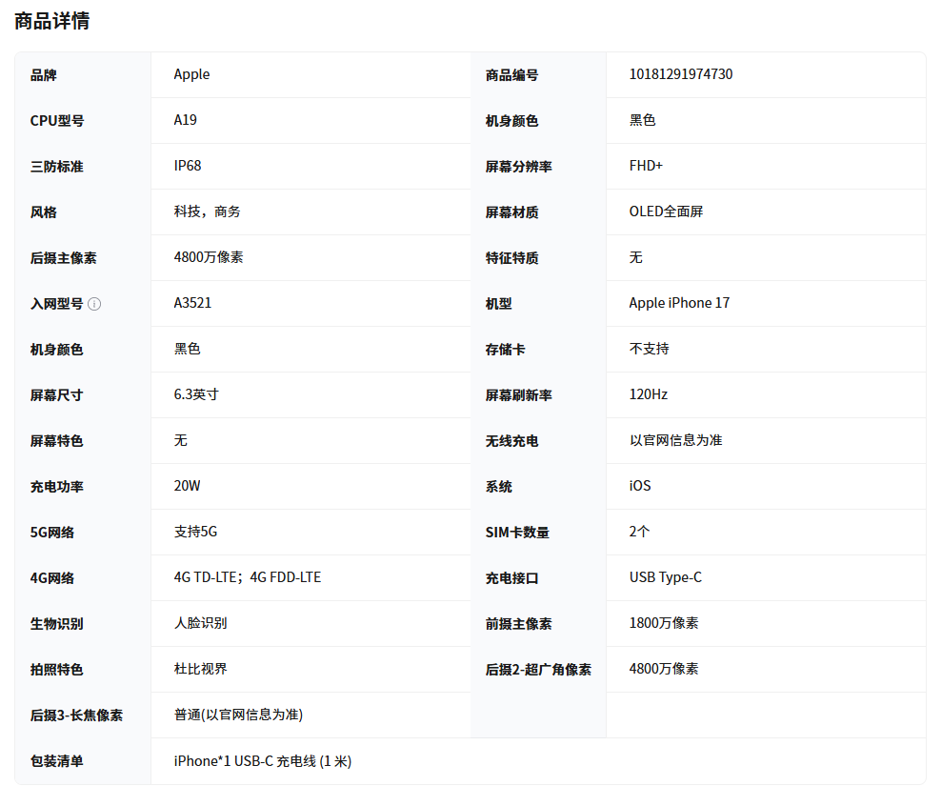Click the Apple brand value
This screenshot has width=941, height=806.
[191, 74]
